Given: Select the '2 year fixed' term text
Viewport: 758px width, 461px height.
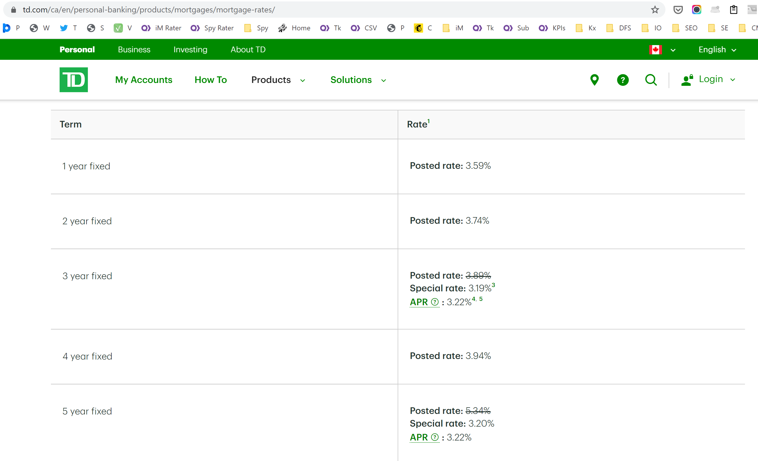Looking at the screenshot, I should pyautogui.click(x=87, y=221).
